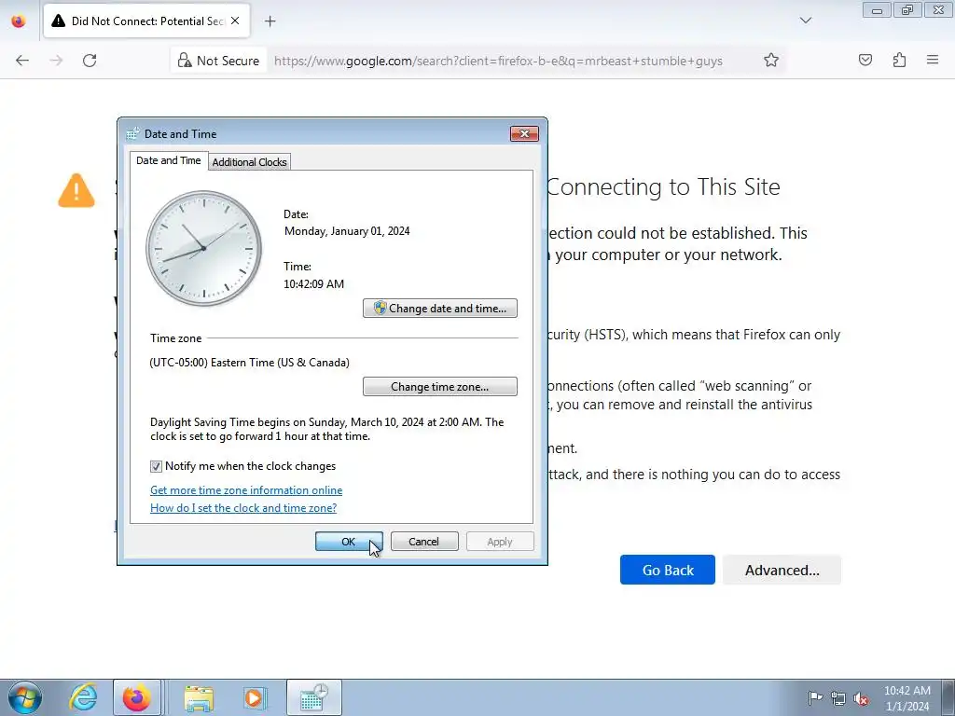This screenshot has height=716, width=955.
Task: Switch to the Additional Clocks tab
Action: (x=249, y=162)
